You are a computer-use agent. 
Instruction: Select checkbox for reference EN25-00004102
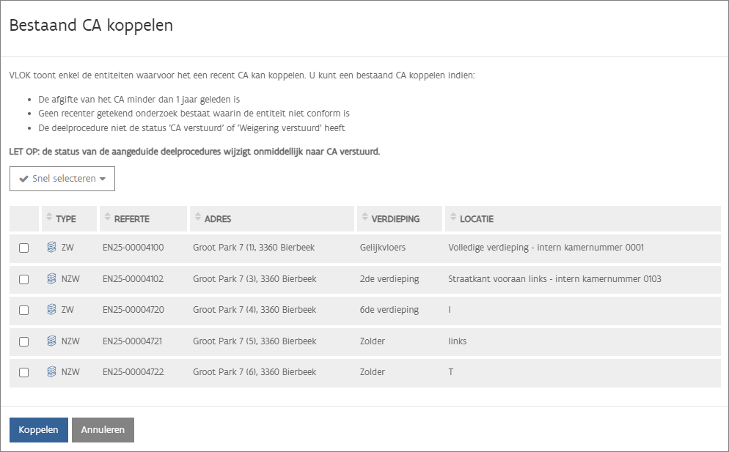24,279
